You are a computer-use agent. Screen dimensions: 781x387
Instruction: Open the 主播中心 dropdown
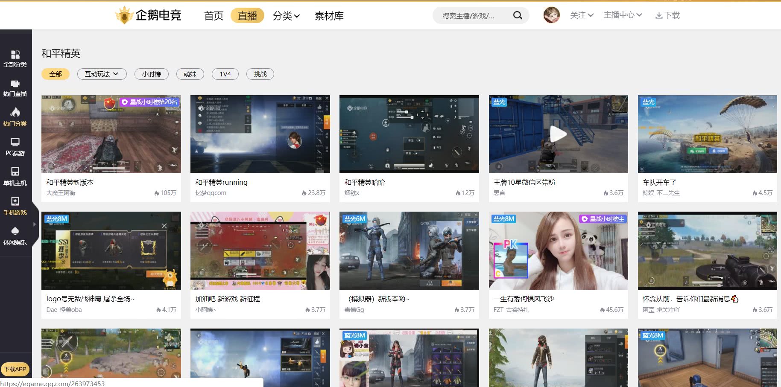[623, 15]
